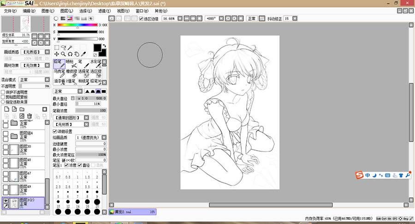Viewport: 415px width, 224px height.
Task: Select the 选择笔 selection pen tool
Action: click(x=83, y=73)
